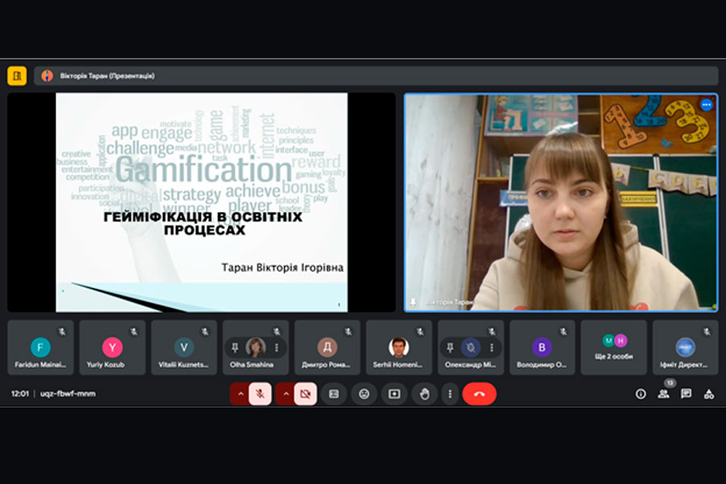The height and width of the screenshot is (484, 726).
Task: Open the chat messages panel
Action: coord(686,394)
